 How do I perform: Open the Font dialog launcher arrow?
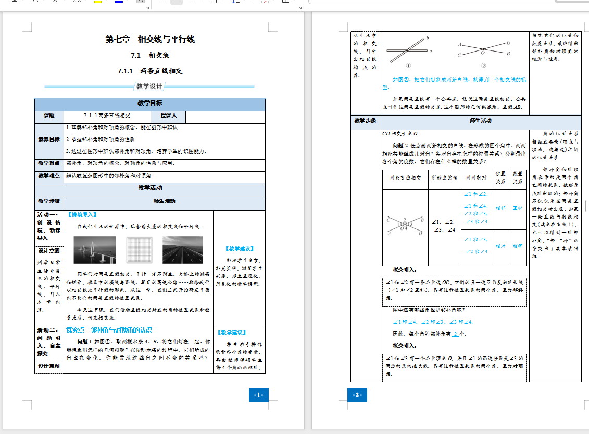147,7
